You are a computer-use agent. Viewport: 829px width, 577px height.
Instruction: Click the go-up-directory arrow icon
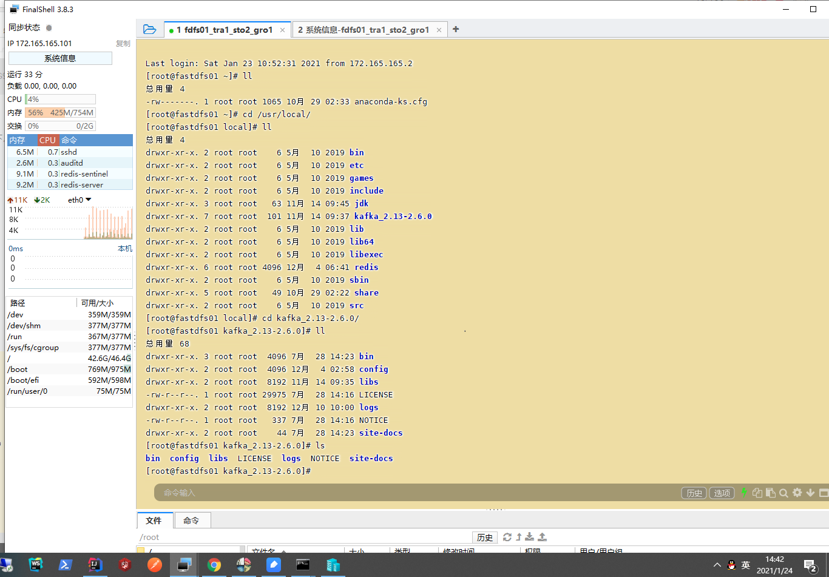coord(519,537)
